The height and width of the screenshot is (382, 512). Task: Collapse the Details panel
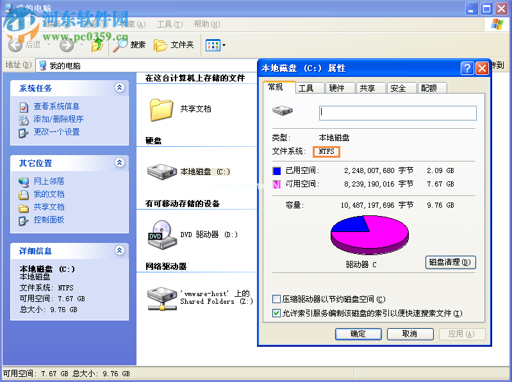point(120,250)
